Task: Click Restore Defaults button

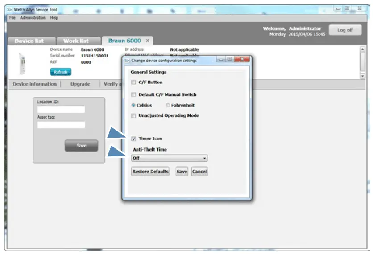Action: [x=150, y=171]
